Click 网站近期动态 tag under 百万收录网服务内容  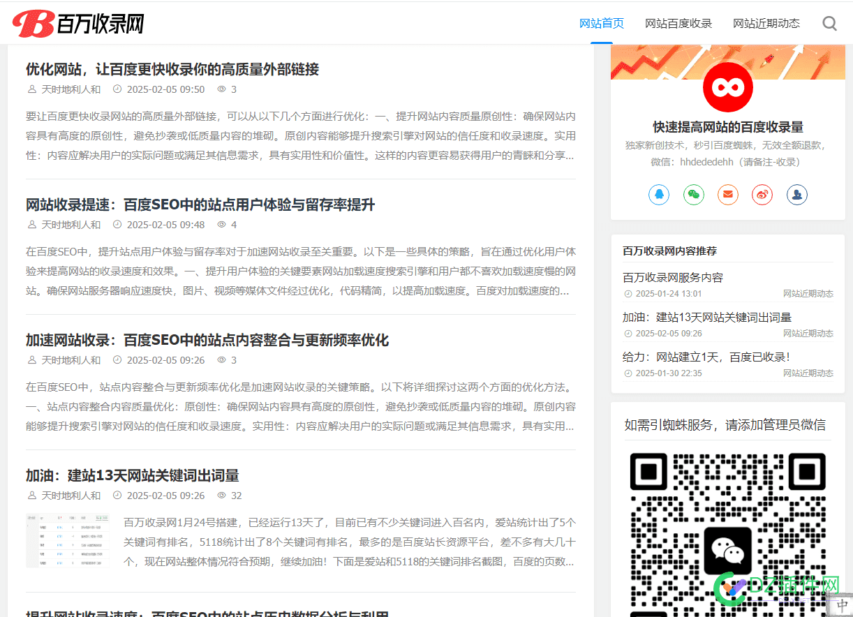pyautogui.click(x=808, y=294)
